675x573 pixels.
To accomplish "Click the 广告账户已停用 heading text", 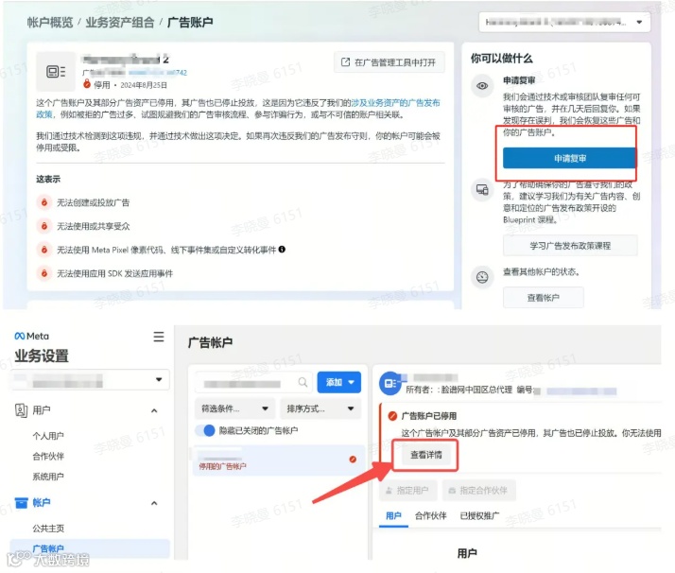I will tap(429, 416).
